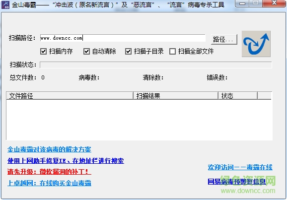Screen dimensions: 287x200
Task: Click the blue arrow scan start icon
Action: [x=256, y=44]
